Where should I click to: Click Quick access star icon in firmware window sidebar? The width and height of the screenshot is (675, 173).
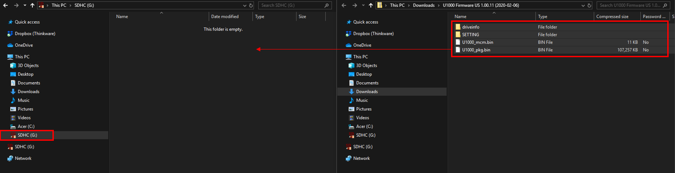point(348,22)
